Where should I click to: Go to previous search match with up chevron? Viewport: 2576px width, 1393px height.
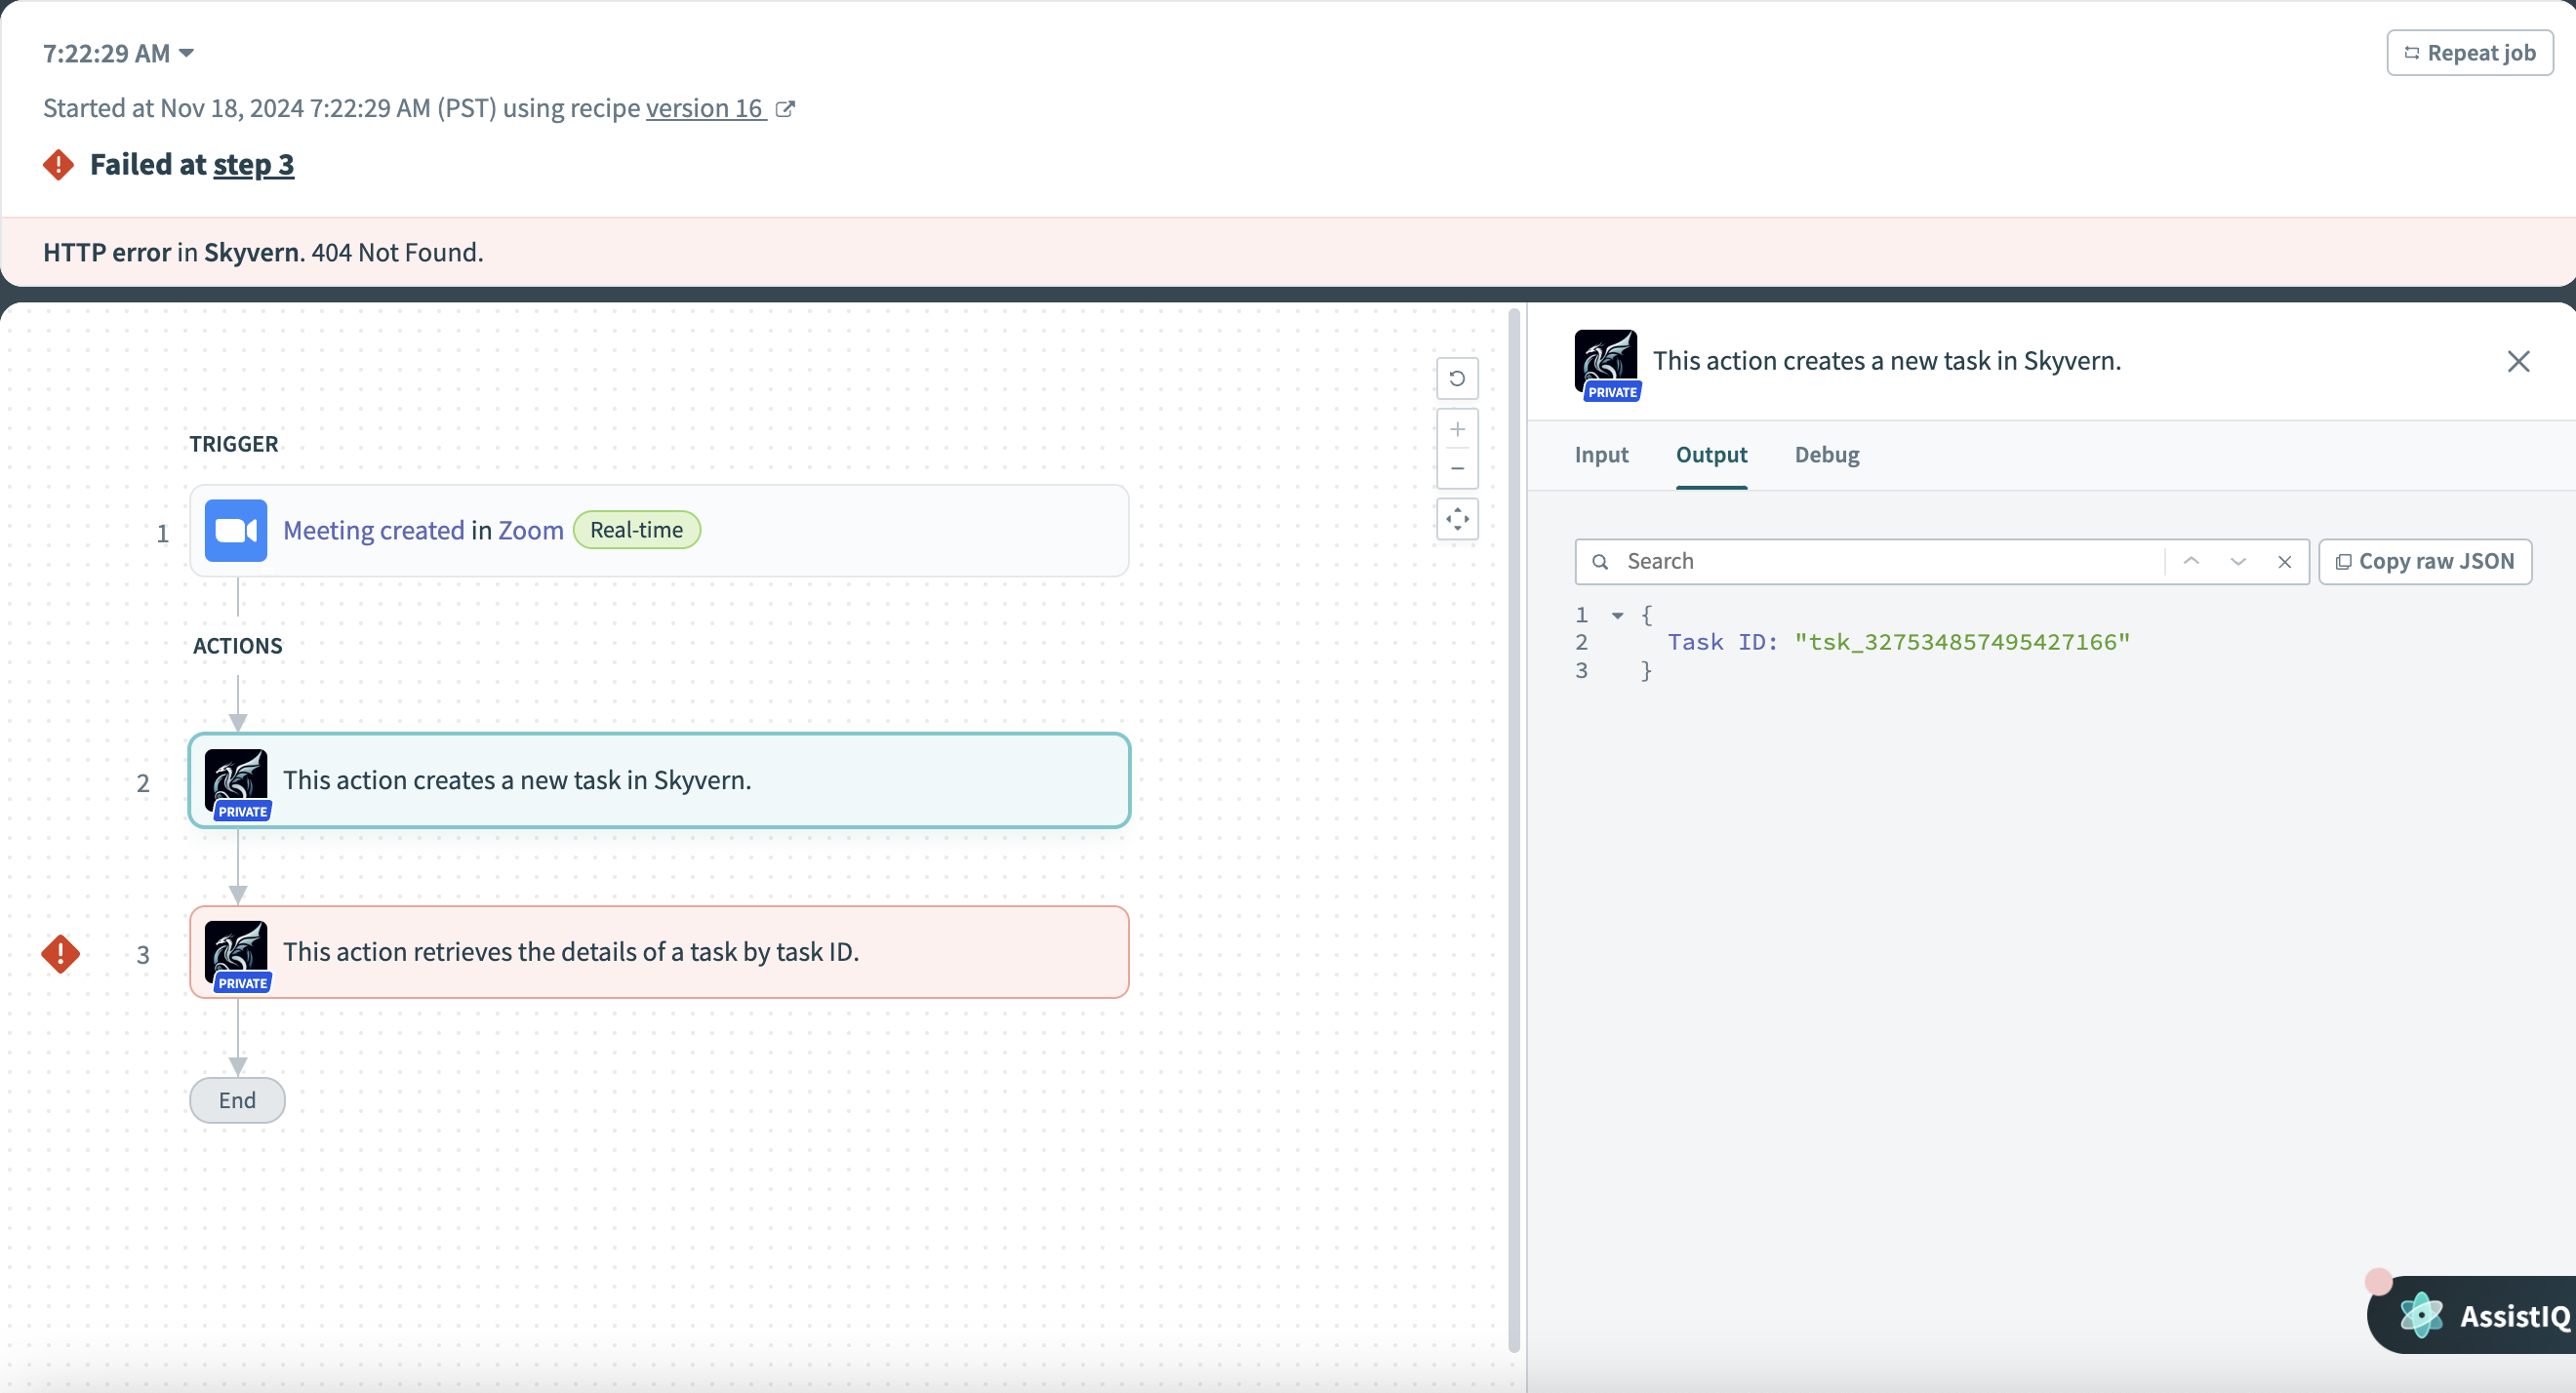2191,561
